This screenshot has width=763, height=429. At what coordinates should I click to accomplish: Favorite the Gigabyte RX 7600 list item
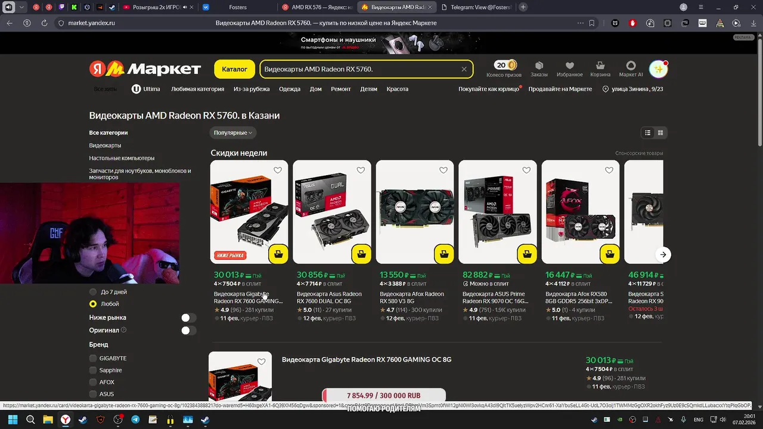262,362
